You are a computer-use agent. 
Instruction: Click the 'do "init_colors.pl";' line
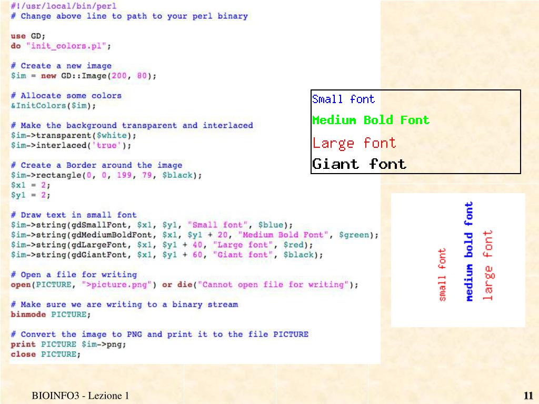point(61,46)
